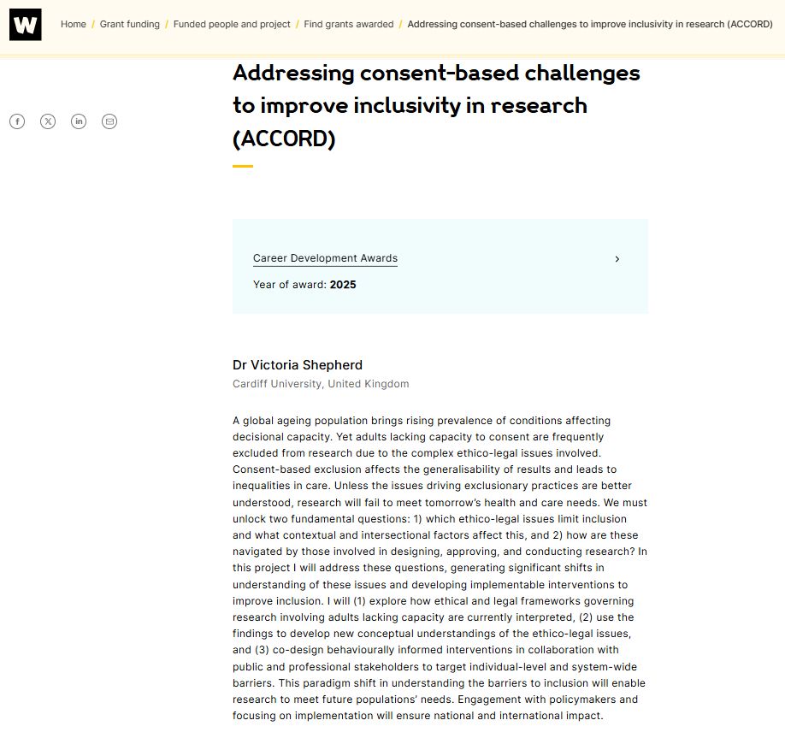Click the chevron arrow on the award card
This screenshot has width=785, height=738.
click(617, 258)
